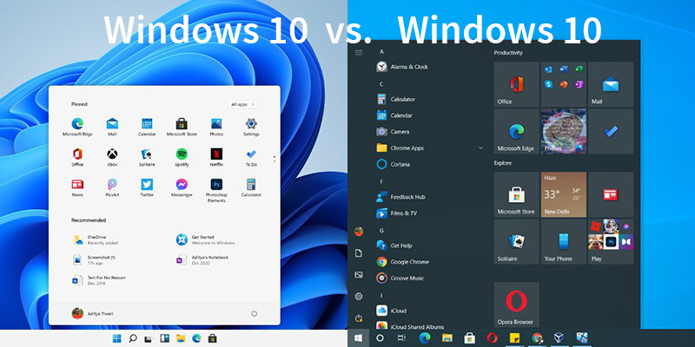Open Get Help from the app list
This screenshot has height=347, width=695.
394,246
